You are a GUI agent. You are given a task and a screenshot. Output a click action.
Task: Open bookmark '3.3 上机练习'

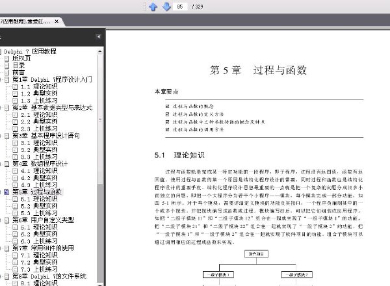click(x=39, y=157)
